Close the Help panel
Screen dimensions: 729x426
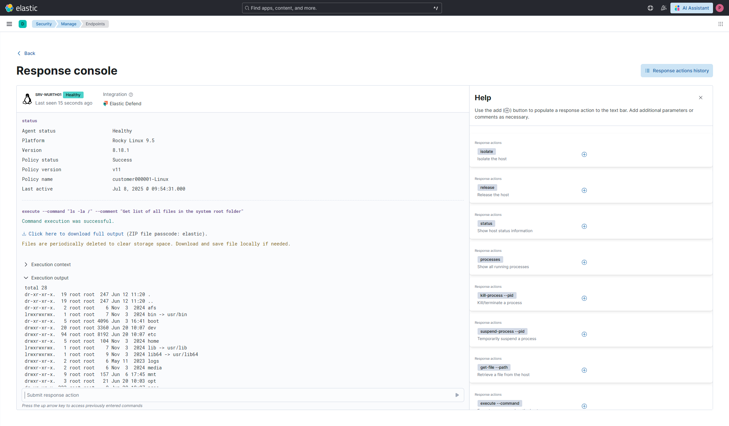700,98
